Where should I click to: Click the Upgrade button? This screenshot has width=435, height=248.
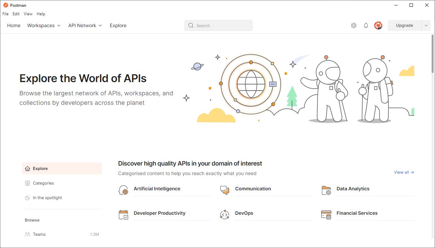tap(404, 25)
